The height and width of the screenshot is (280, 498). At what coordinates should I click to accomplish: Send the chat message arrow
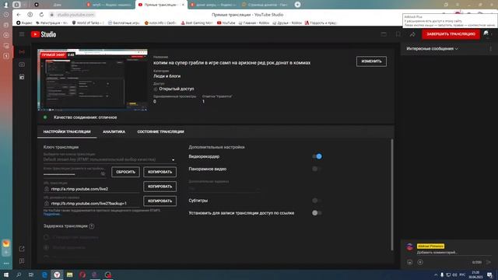coord(488,262)
